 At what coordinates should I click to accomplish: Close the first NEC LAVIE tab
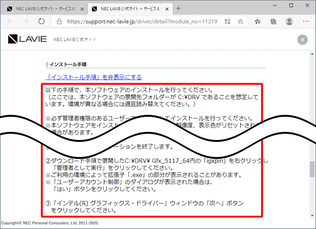[82, 9]
